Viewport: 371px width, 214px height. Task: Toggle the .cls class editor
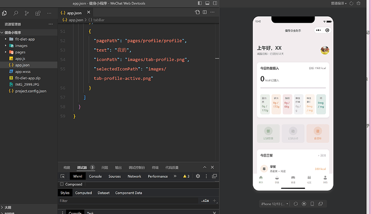coord(205,201)
